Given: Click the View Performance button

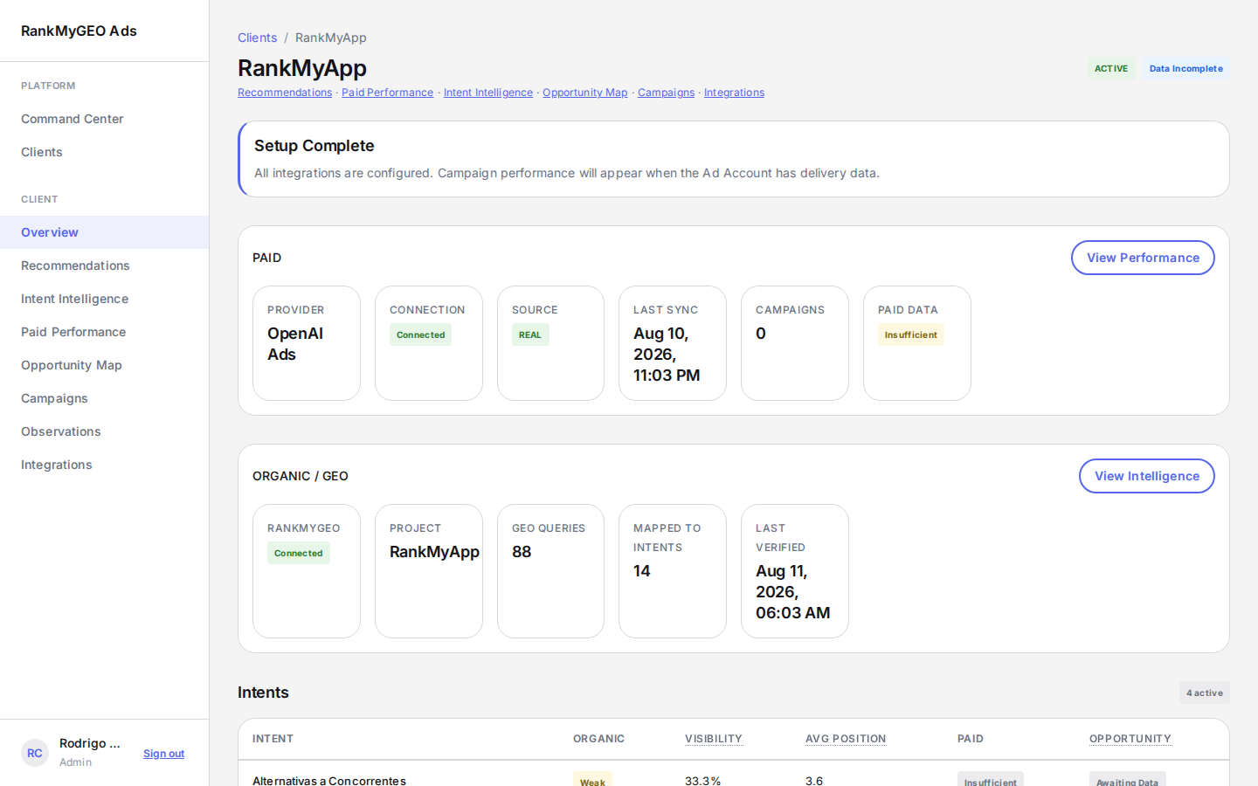Looking at the screenshot, I should click(1143, 258).
